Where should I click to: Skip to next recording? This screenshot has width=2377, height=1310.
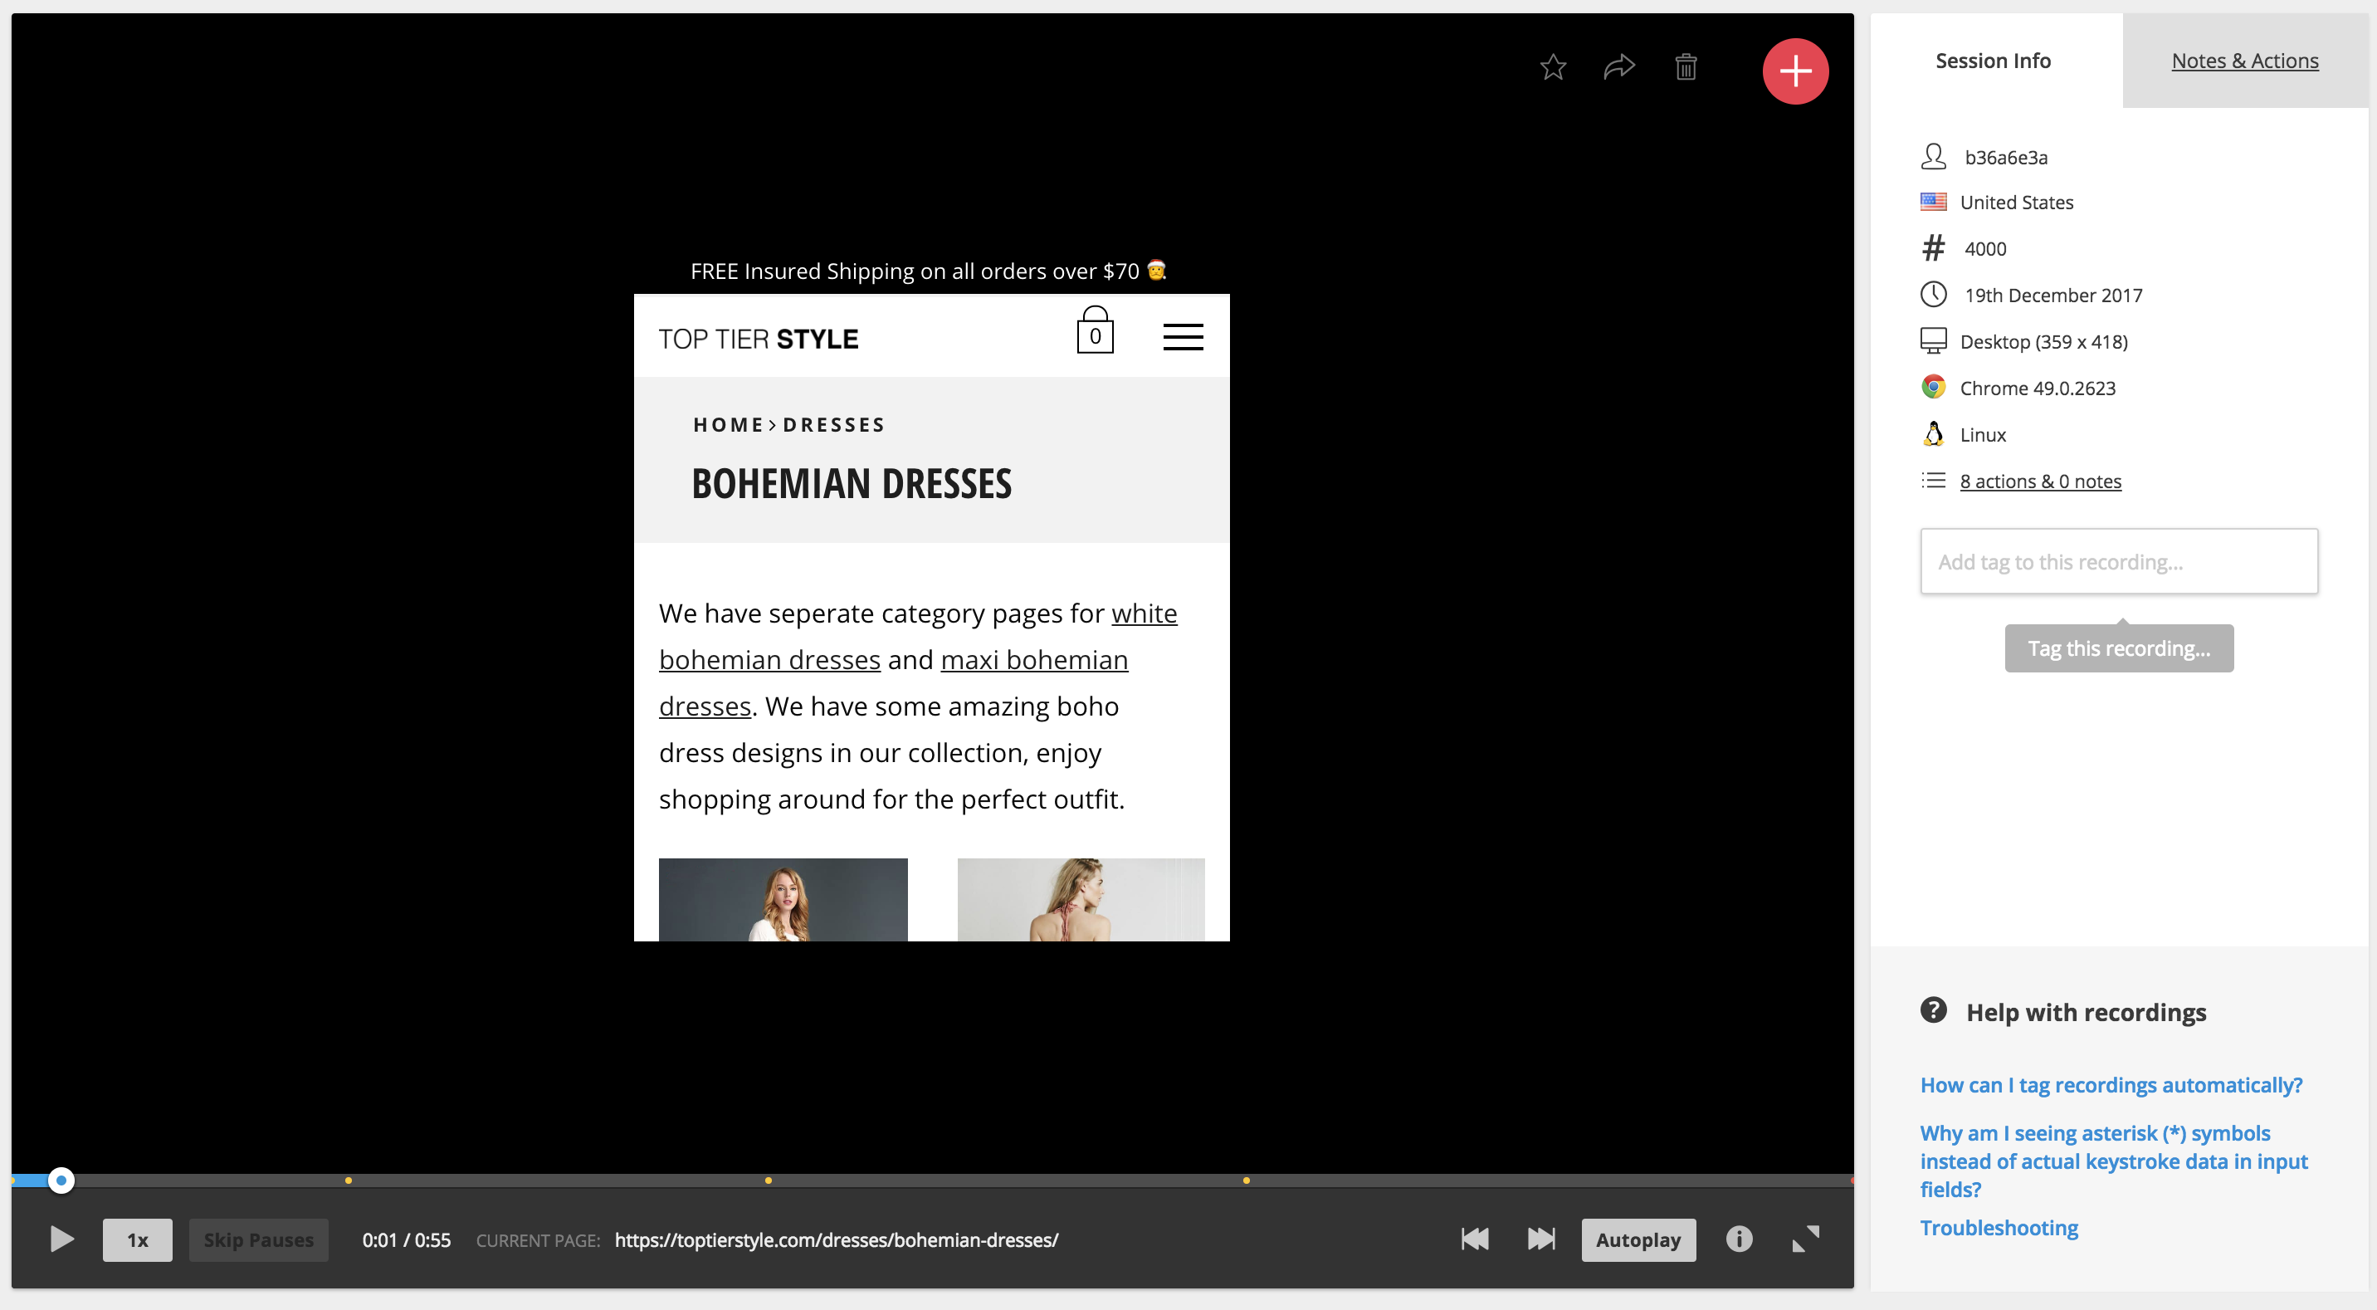pos(1541,1239)
